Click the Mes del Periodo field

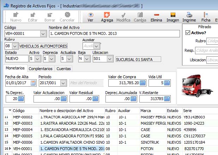(86, 83)
